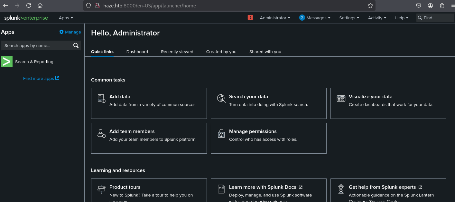This screenshot has width=455, height=202.
Task: Click the Visualize your data dashboard icon
Action: point(341,98)
